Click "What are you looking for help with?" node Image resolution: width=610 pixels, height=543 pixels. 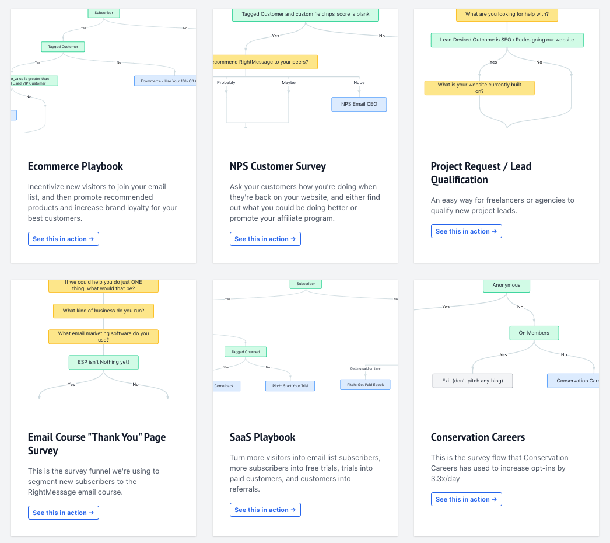point(507,15)
